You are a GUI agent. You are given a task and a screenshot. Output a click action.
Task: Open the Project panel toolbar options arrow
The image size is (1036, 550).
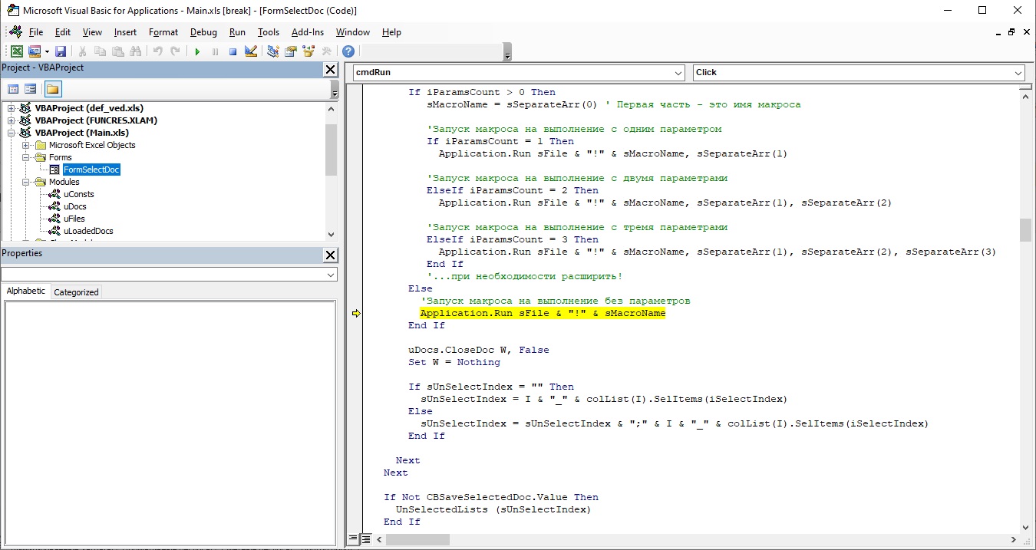click(335, 90)
